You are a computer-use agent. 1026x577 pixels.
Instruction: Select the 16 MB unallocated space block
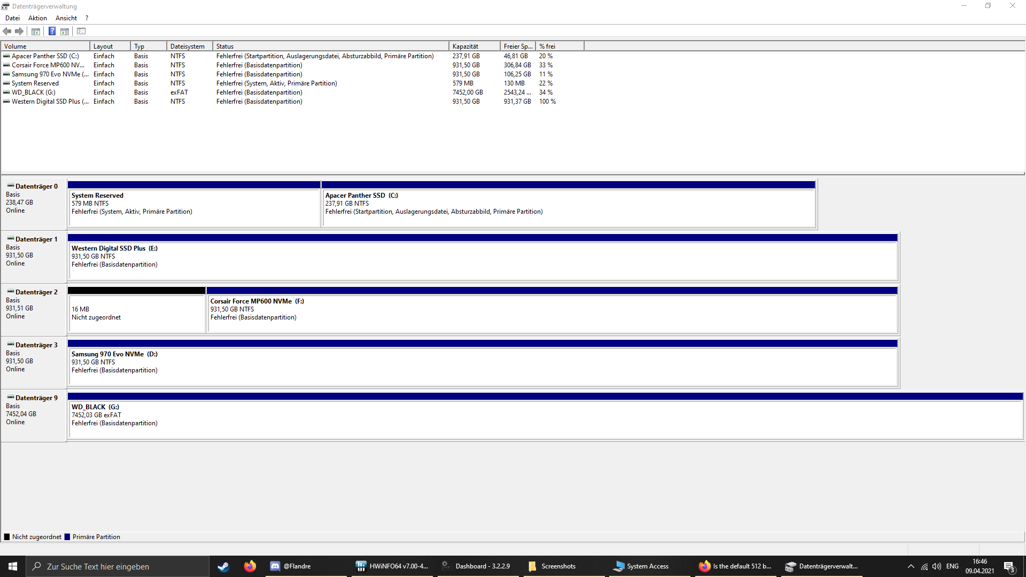[136, 313]
